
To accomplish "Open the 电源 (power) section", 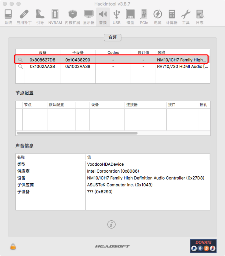I will coord(157,16).
